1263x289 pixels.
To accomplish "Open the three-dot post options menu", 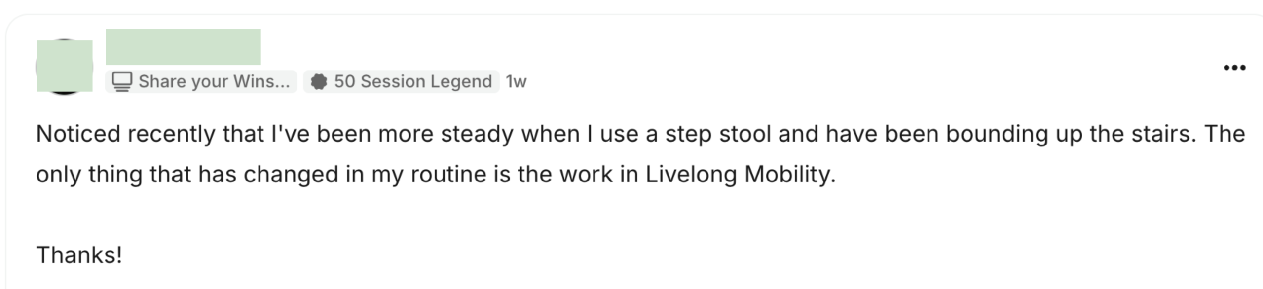I will coord(1234,68).
